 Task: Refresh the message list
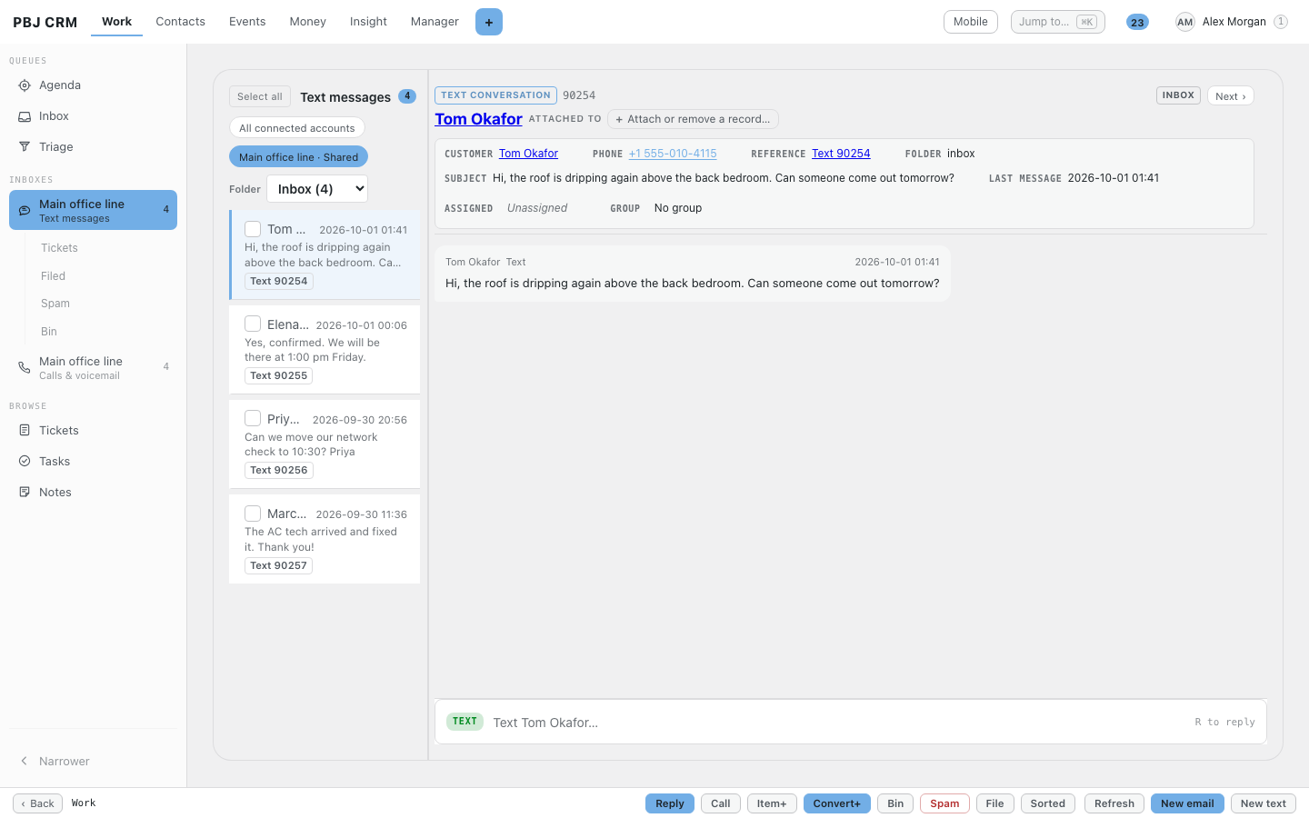tap(1114, 803)
